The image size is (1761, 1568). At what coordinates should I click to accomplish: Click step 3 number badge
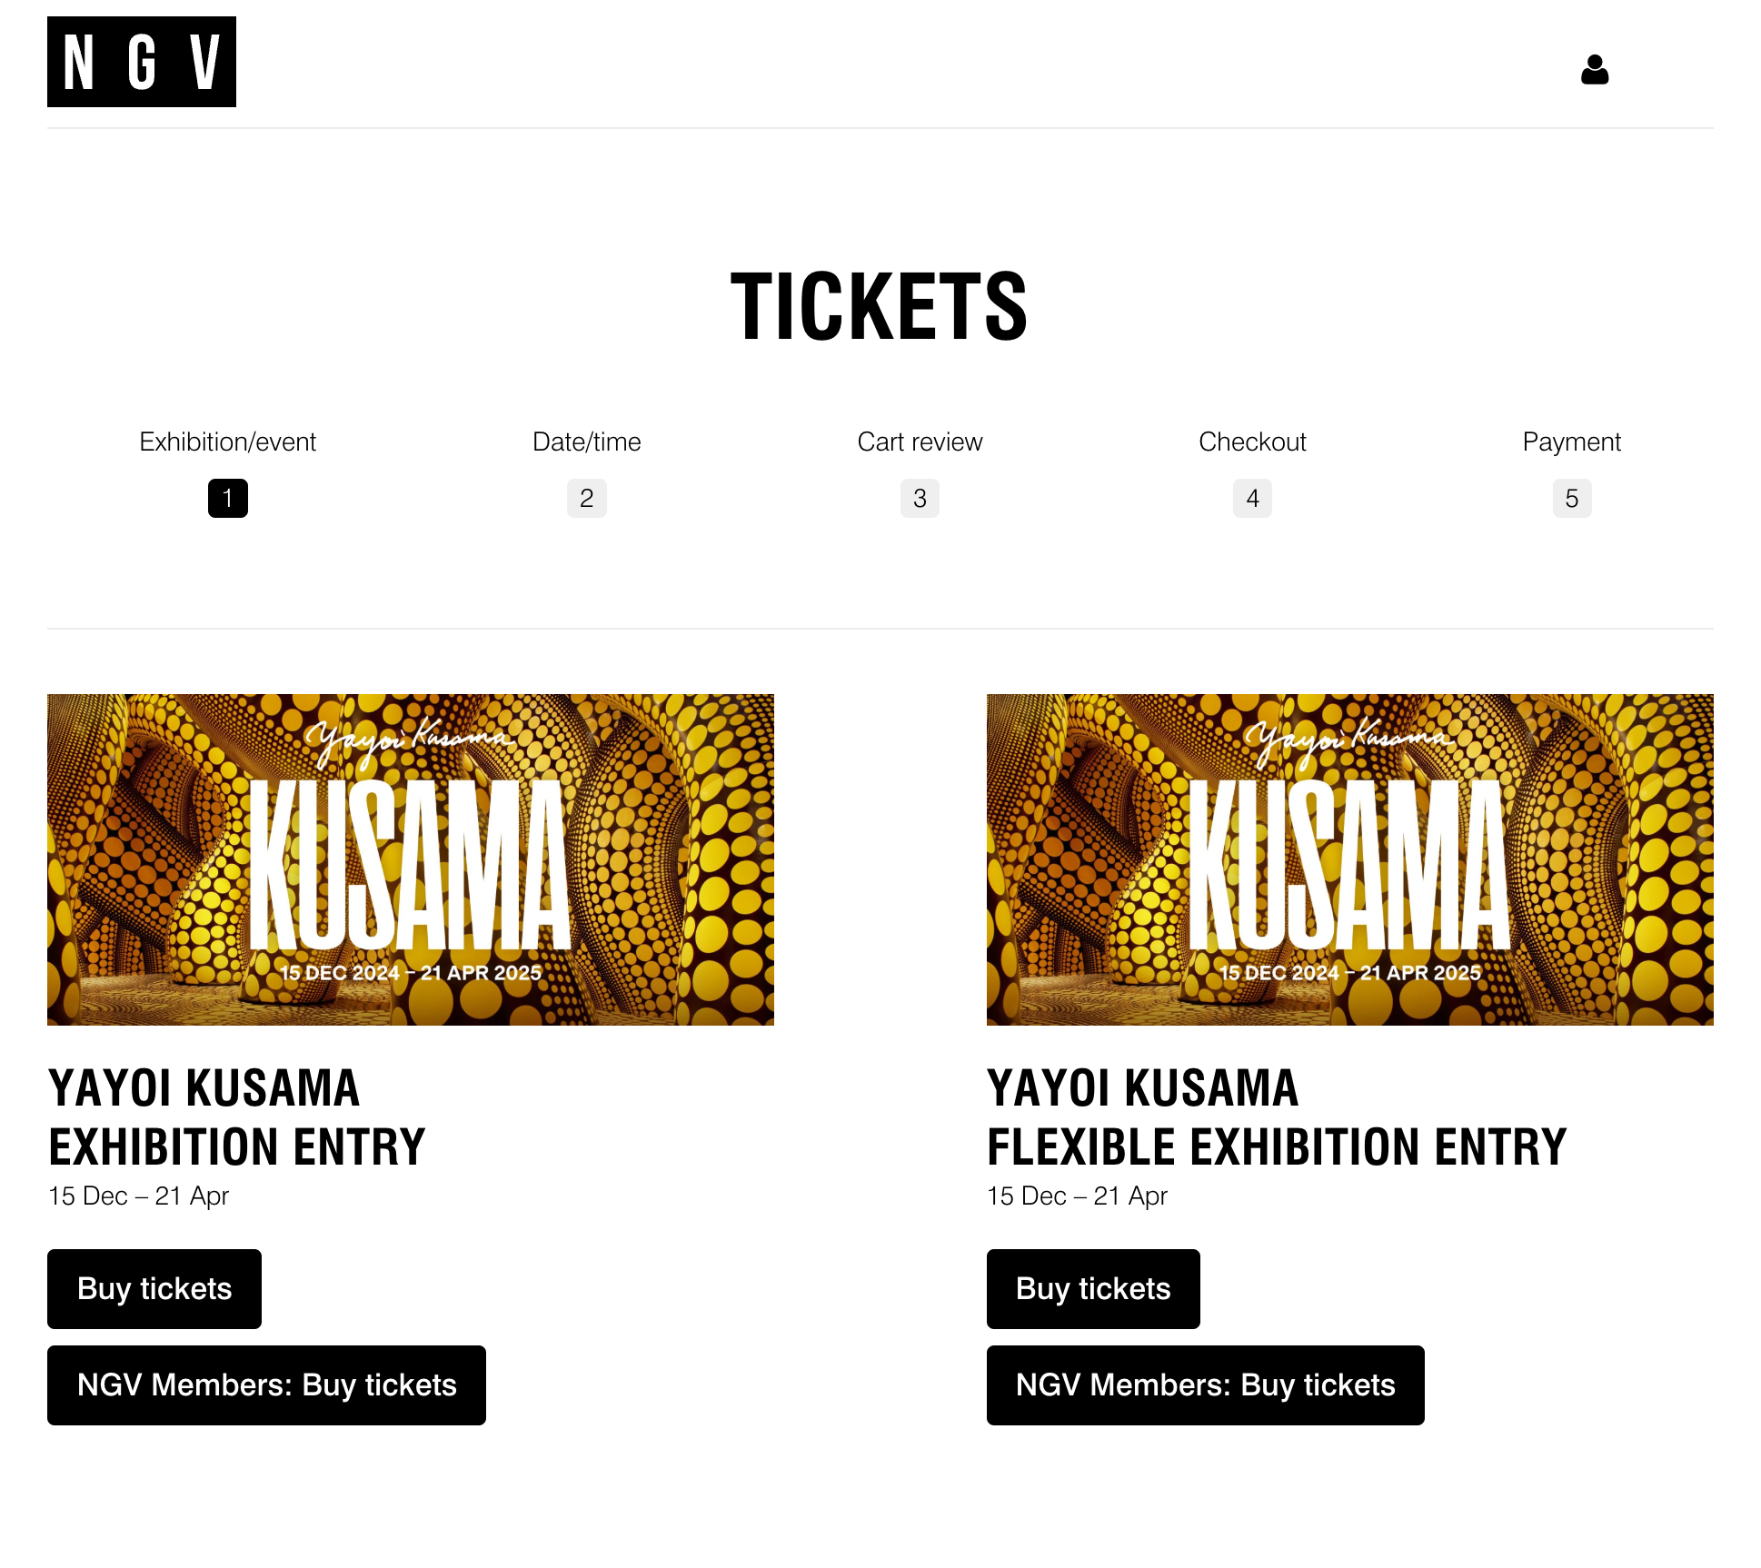920,498
